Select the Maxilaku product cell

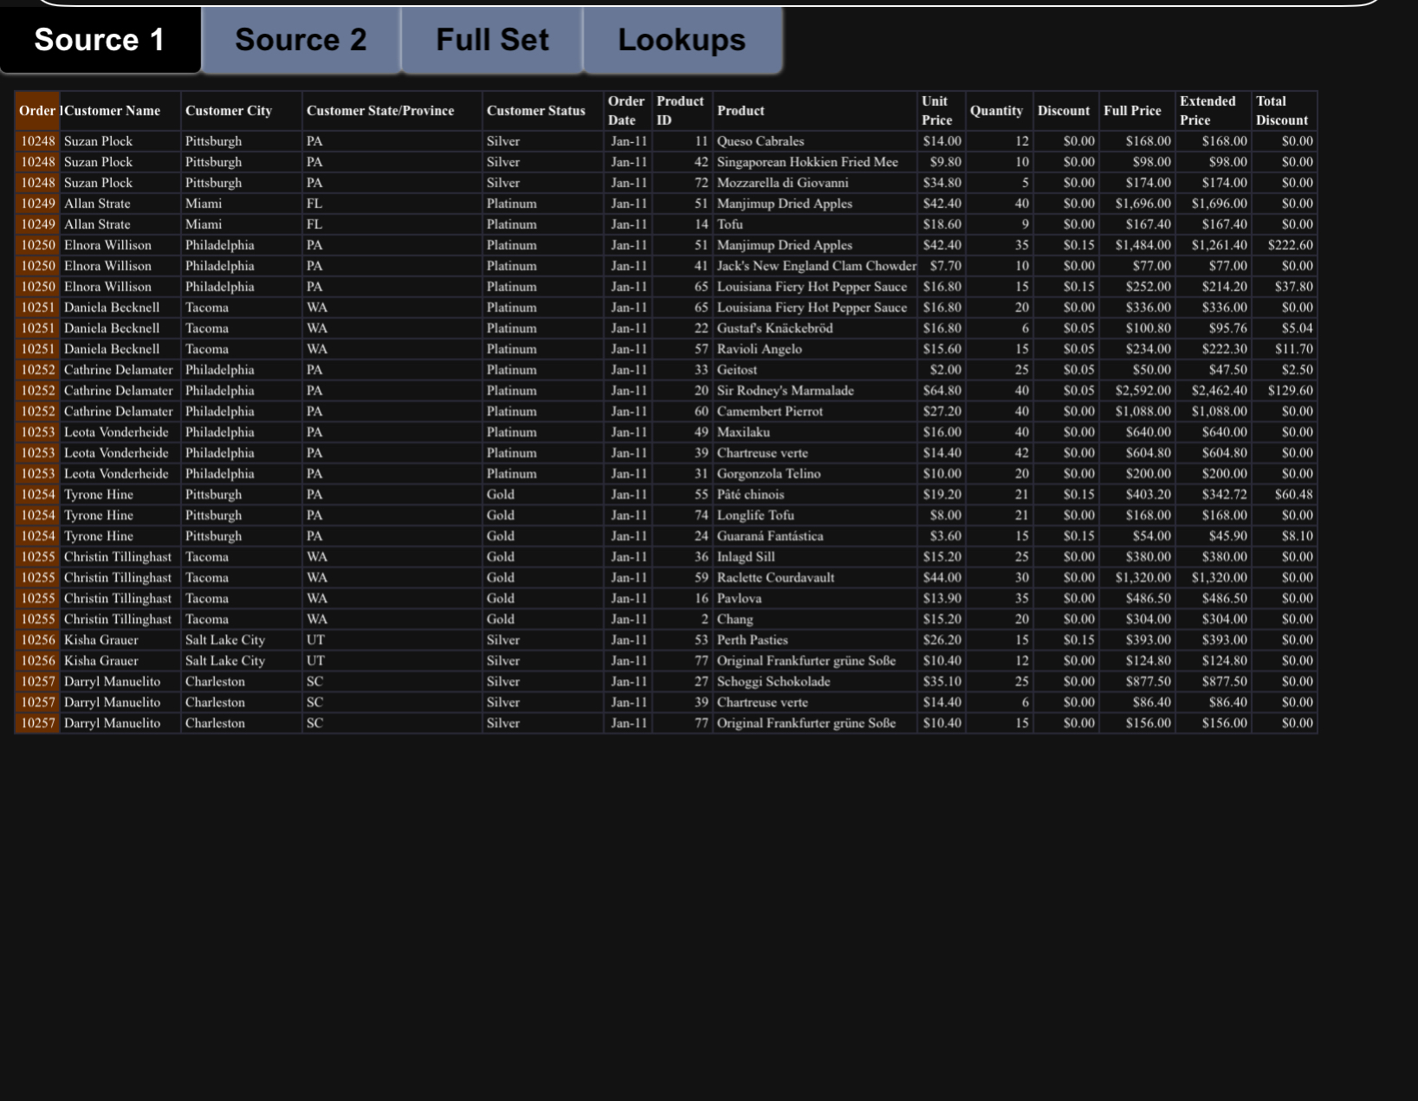(815, 432)
